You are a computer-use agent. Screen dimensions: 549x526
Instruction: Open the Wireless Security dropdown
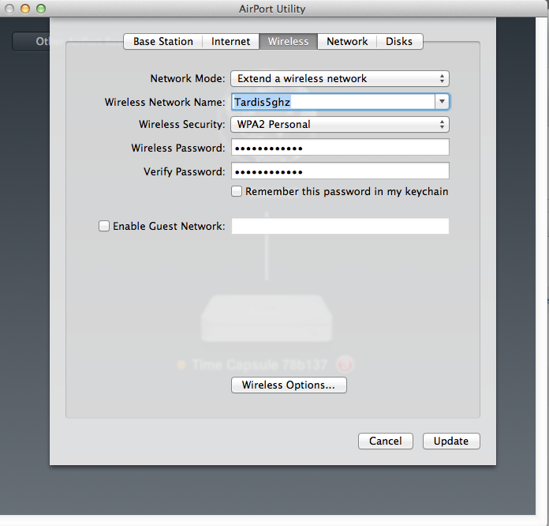pyautogui.click(x=340, y=125)
